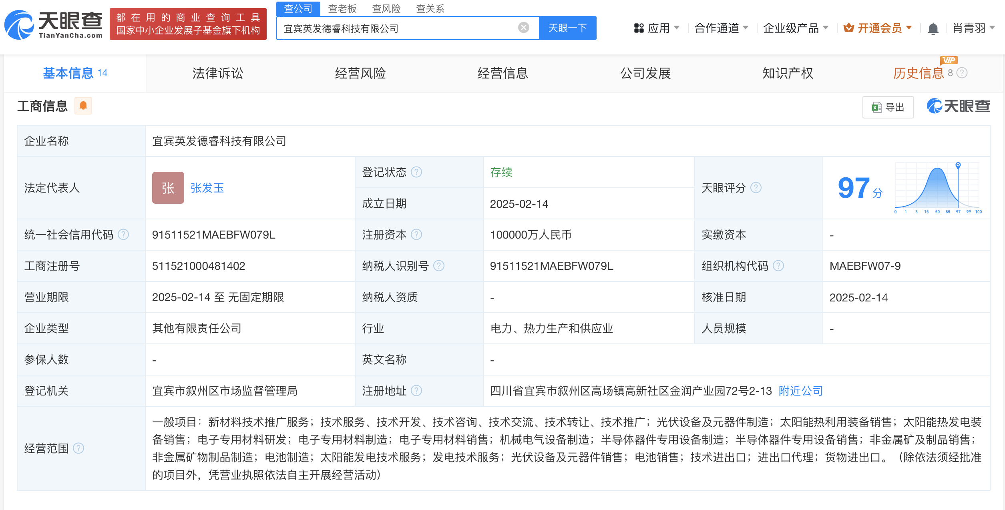
Task: Click the red slogan banner in header
Action: 188,24
